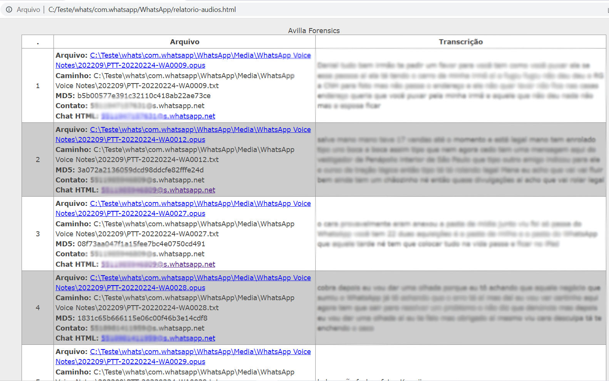Screen dimensions: 609x381
Task: Open the PTT-20220224-WA0029.opus audio link
Action: pyautogui.click(x=183, y=357)
